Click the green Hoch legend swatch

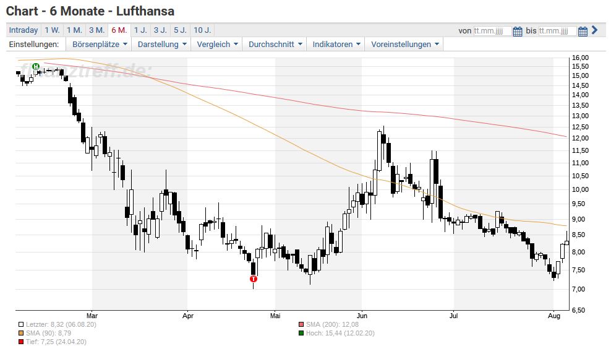click(301, 333)
